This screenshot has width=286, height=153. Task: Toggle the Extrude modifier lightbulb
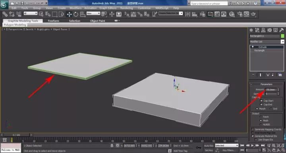pos(253,47)
